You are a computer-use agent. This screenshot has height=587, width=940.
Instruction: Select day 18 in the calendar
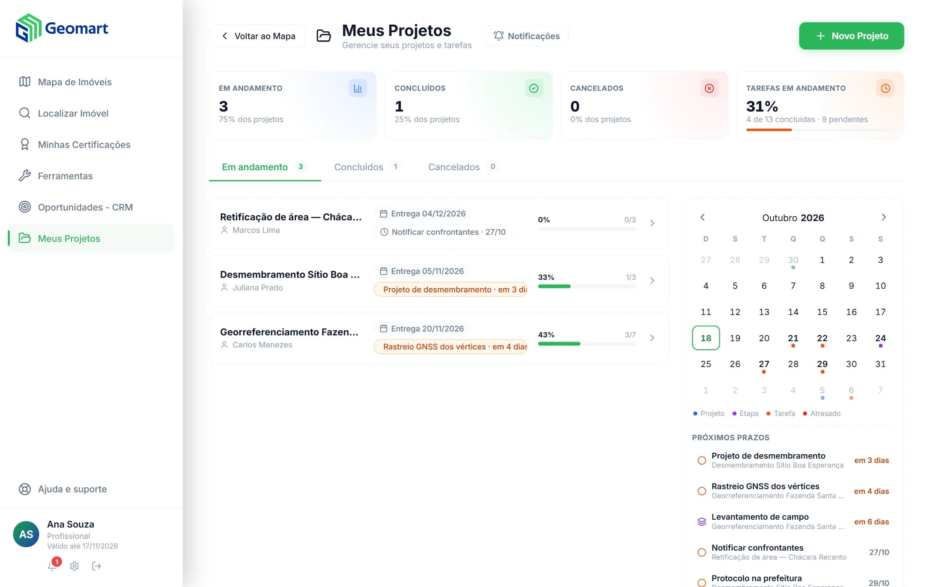coord(706,338)
